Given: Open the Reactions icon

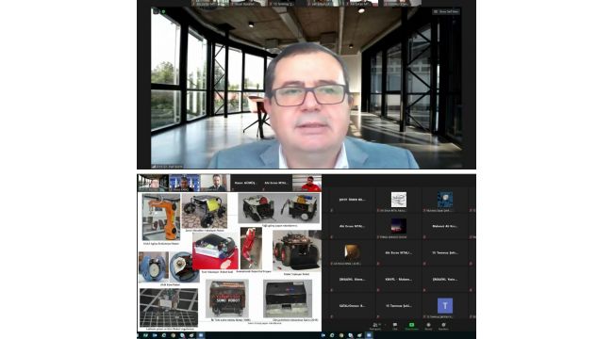Looking at the screenshot, I should (443, 325).
